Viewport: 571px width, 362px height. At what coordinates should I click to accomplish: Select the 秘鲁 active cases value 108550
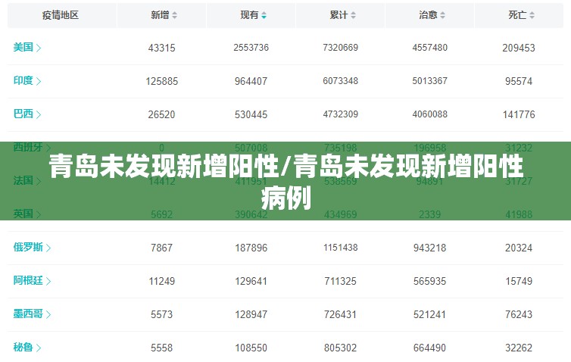[251, 348]
